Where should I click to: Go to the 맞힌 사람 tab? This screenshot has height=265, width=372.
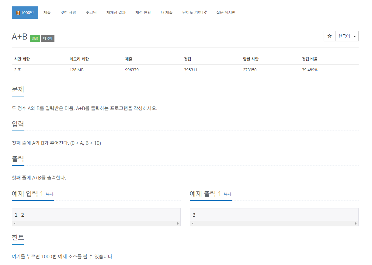[x=68, y=12]
